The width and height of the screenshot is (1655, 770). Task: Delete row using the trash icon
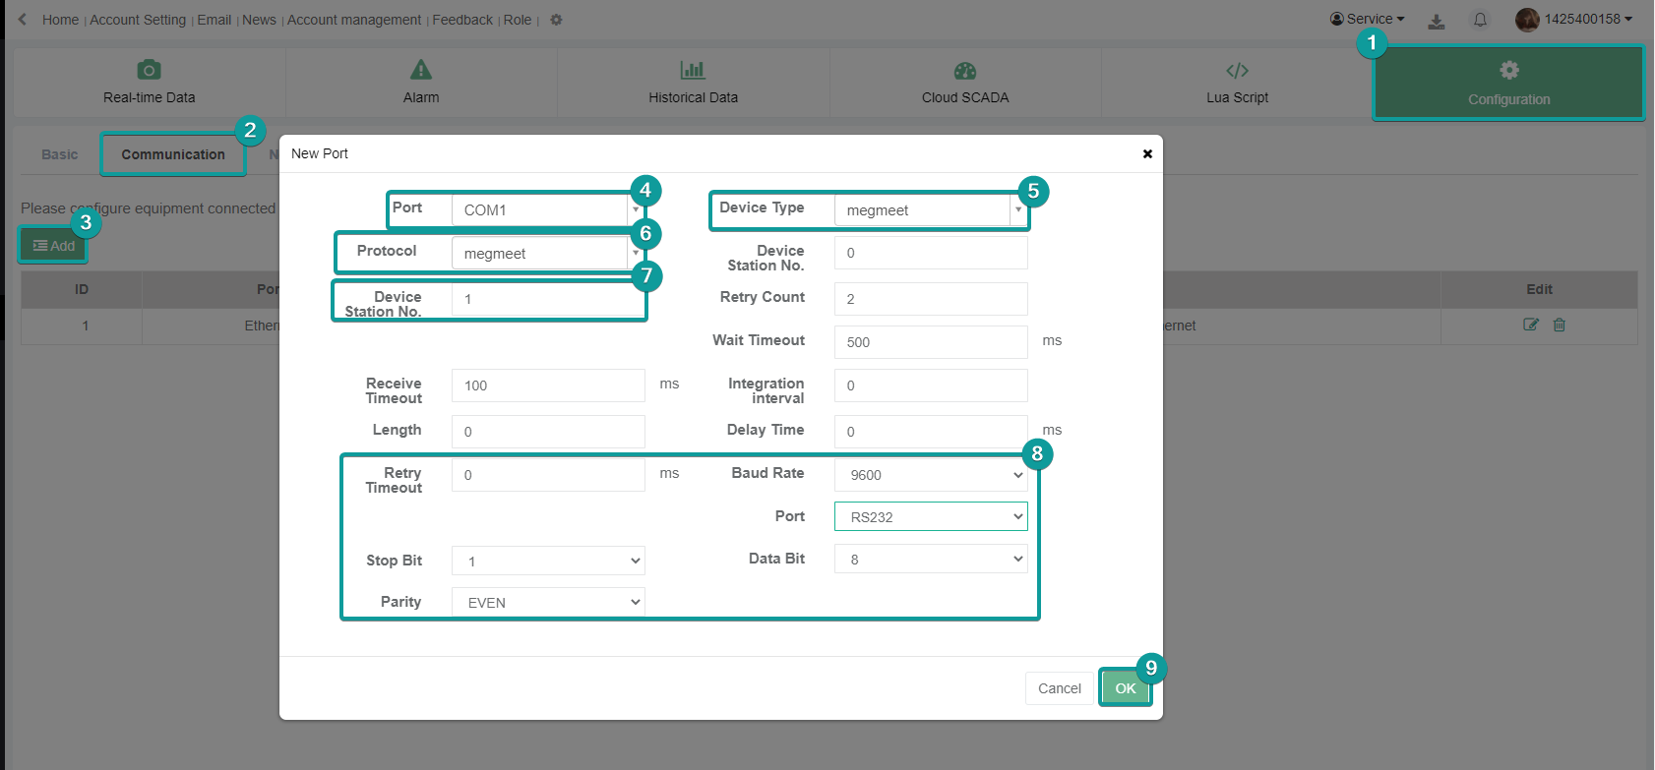[x=1560, y=325]
